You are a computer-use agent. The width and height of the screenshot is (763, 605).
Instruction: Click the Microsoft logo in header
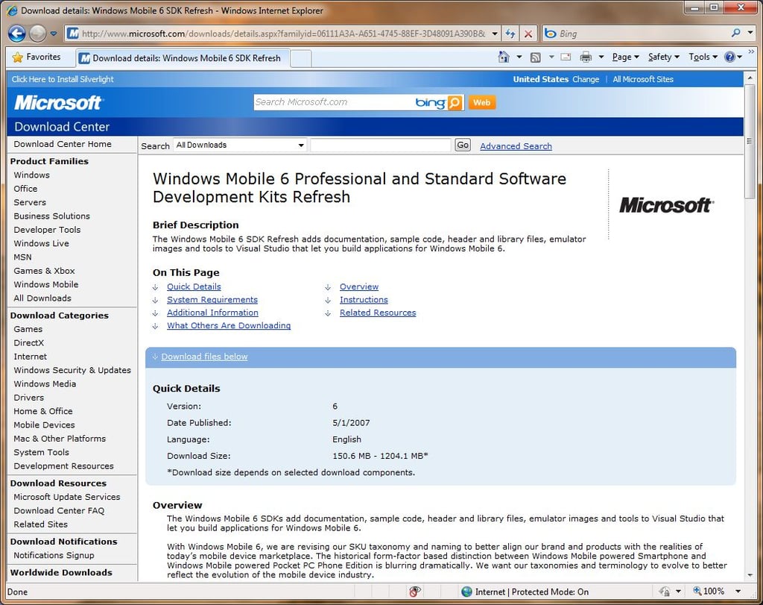(58, 102)
